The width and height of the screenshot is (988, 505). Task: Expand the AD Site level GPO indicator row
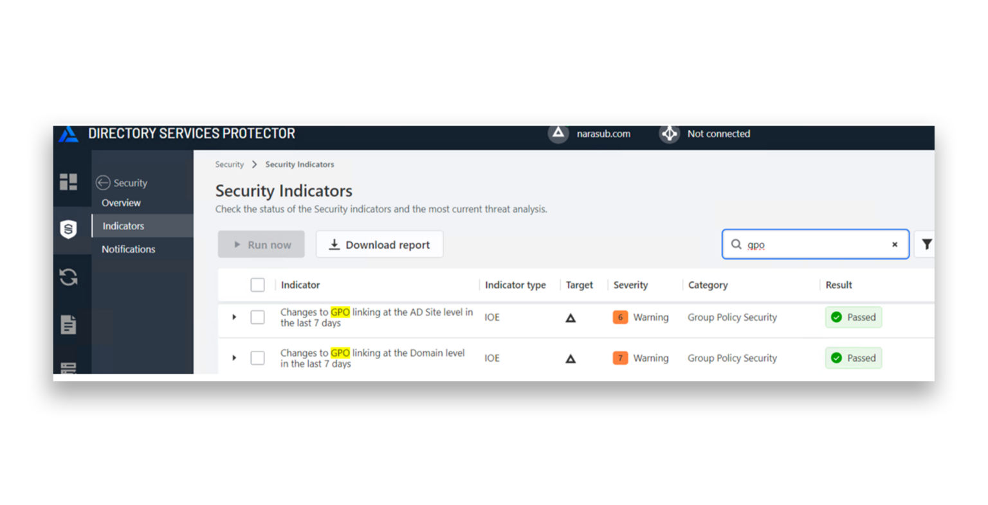[x=234, y=317]
